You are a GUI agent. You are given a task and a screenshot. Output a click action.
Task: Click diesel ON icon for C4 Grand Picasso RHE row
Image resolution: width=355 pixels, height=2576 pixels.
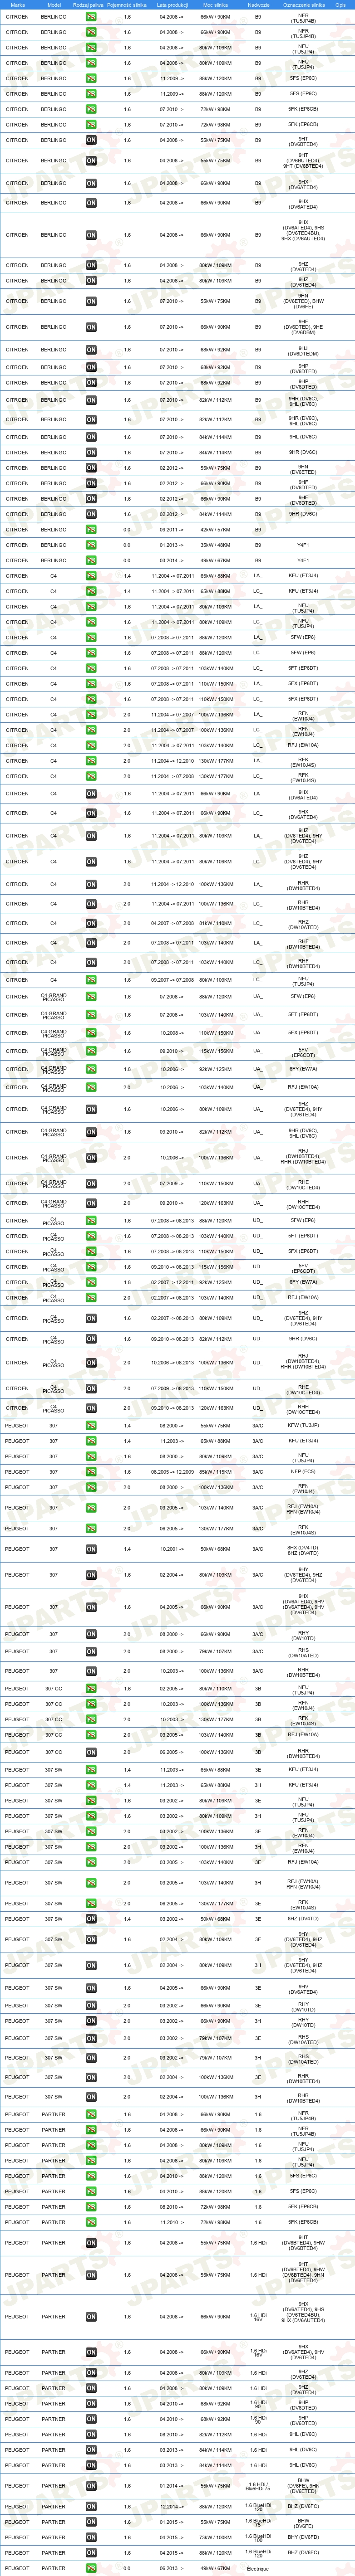point(91,1183)
